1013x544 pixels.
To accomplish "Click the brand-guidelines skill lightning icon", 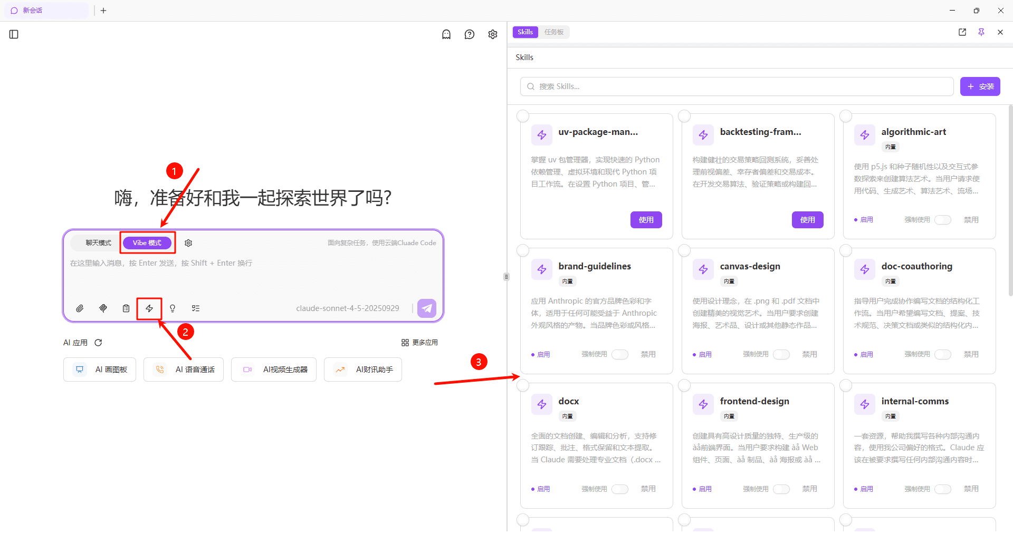I will click(542, 269).
